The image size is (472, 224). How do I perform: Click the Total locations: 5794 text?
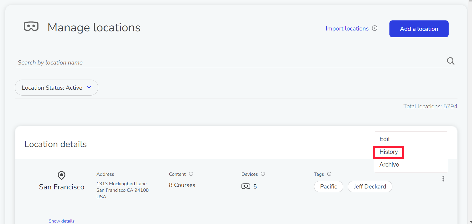431,106
